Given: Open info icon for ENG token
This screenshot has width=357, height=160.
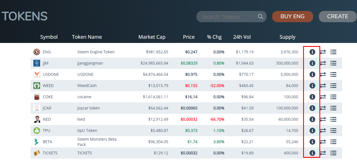Looking at the screenshot, I should 312,52.
